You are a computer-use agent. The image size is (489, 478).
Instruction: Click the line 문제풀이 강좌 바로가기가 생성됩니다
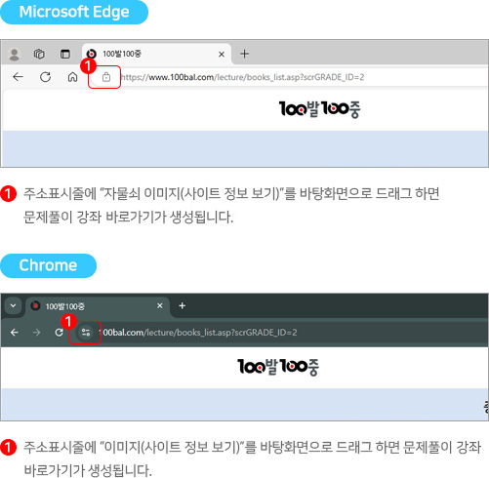(x=128, y=217)
